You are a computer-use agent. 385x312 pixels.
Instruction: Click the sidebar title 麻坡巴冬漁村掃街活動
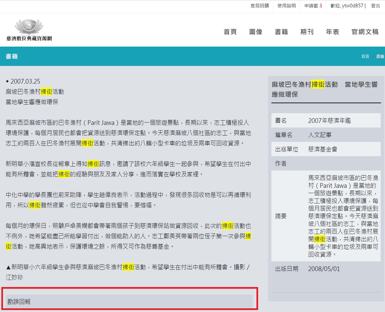[305, 84]
